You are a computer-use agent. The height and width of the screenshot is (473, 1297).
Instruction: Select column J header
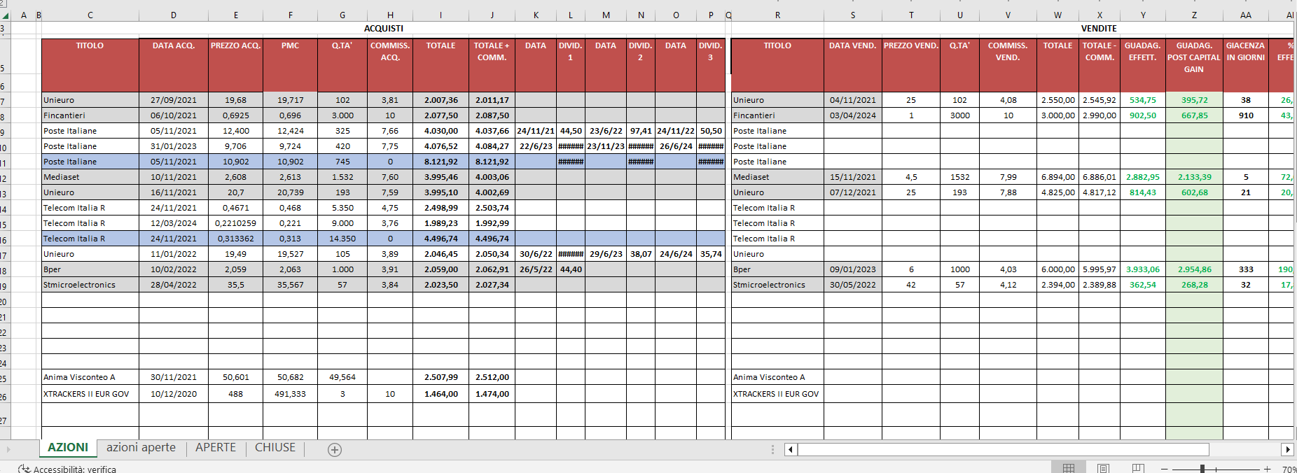click(492, 15)
